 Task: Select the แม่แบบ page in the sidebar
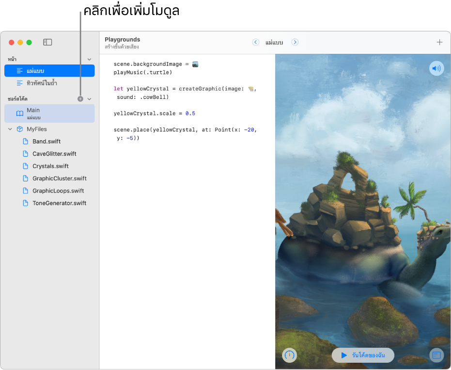point(49,71)
